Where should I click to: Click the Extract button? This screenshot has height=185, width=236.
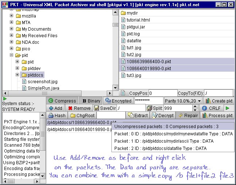pos(138,116)
